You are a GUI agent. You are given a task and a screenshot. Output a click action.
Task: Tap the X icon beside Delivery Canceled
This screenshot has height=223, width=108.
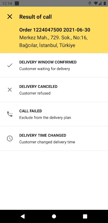(10, 89)
